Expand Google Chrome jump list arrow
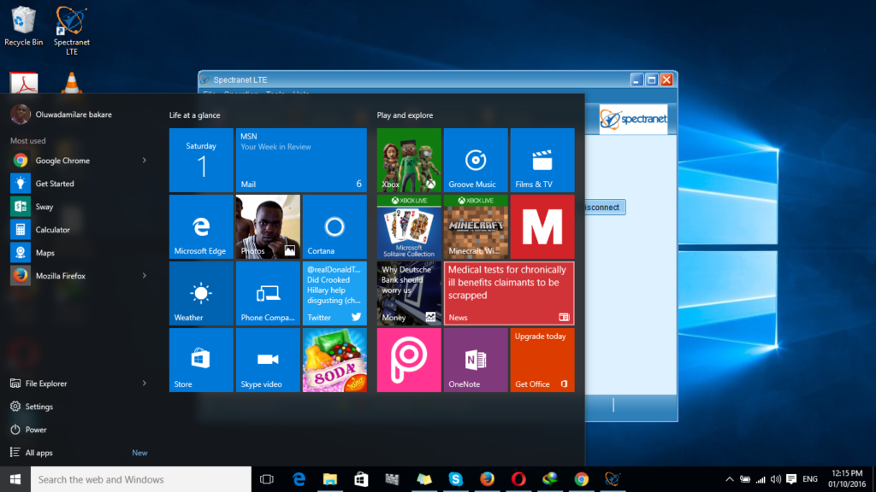Image resolution: width=876 pixels, height=492 pixels. coord(144,160)
